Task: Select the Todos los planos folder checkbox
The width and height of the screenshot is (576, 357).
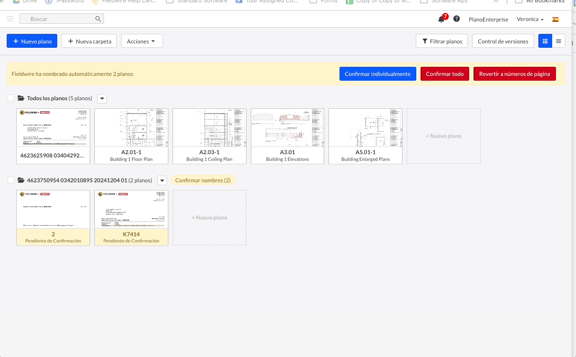Action: pos(11,98)
